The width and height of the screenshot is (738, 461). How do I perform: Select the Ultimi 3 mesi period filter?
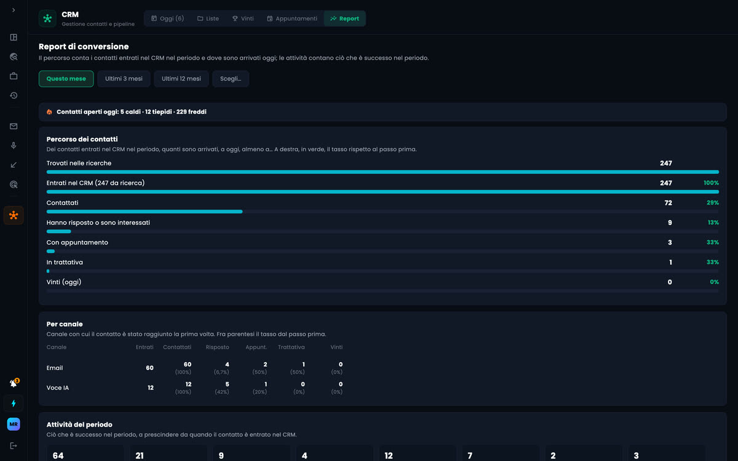[124, 79]
